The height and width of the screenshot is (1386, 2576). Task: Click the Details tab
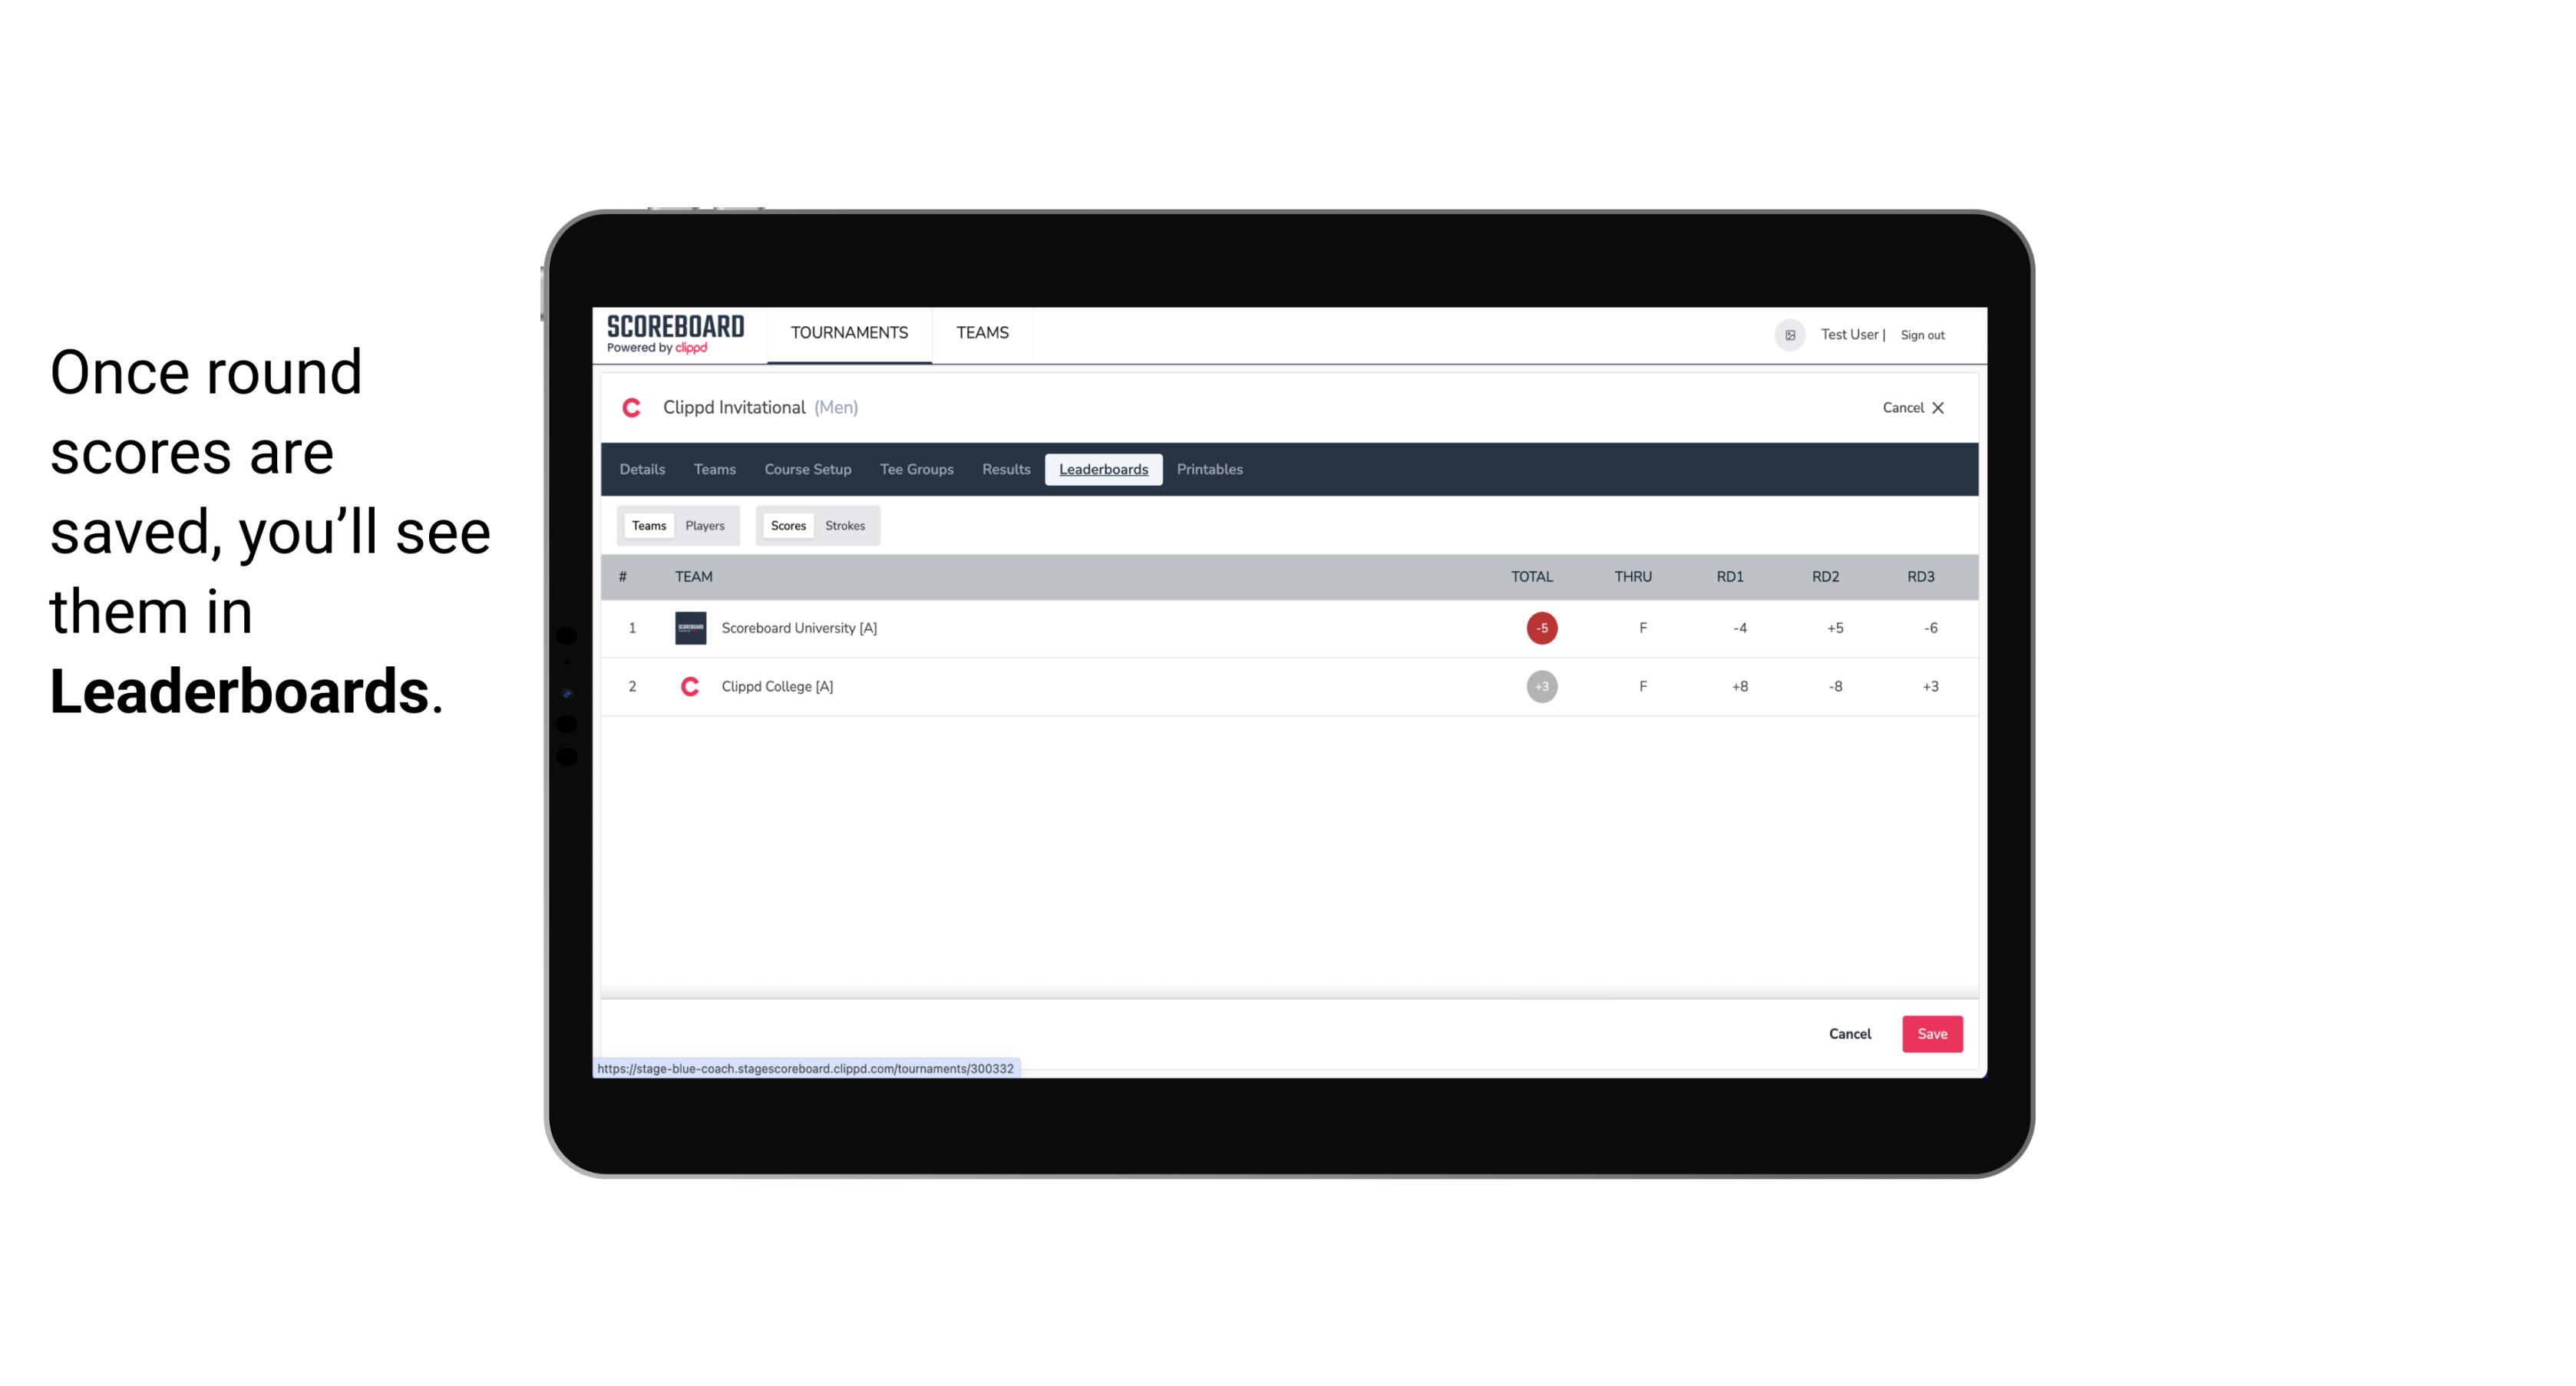[642, 470]
